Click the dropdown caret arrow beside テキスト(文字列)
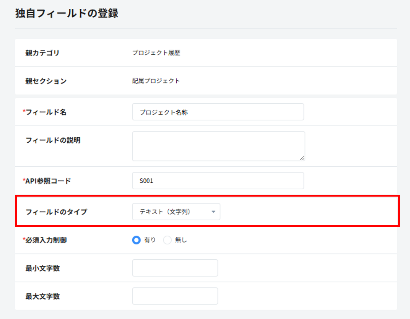 tap(213, 212)
